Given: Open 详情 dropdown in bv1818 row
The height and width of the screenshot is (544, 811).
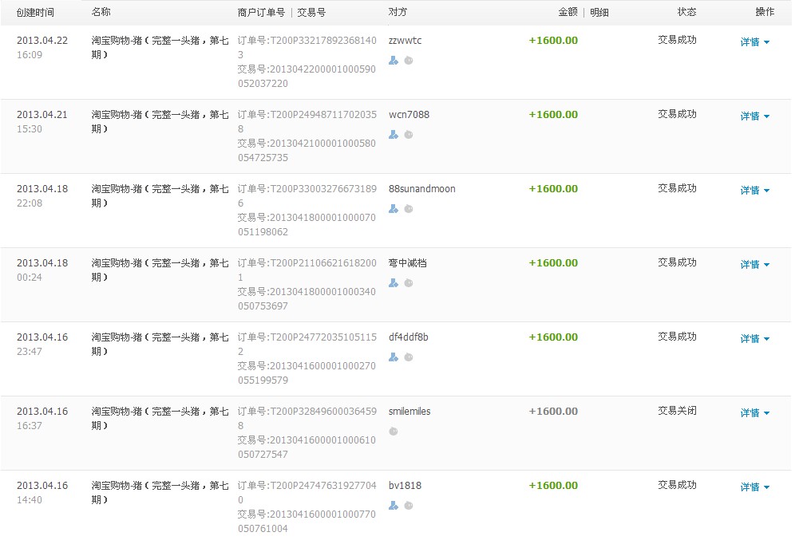Looking at the screenshot, I should click(x=754, y=487).
